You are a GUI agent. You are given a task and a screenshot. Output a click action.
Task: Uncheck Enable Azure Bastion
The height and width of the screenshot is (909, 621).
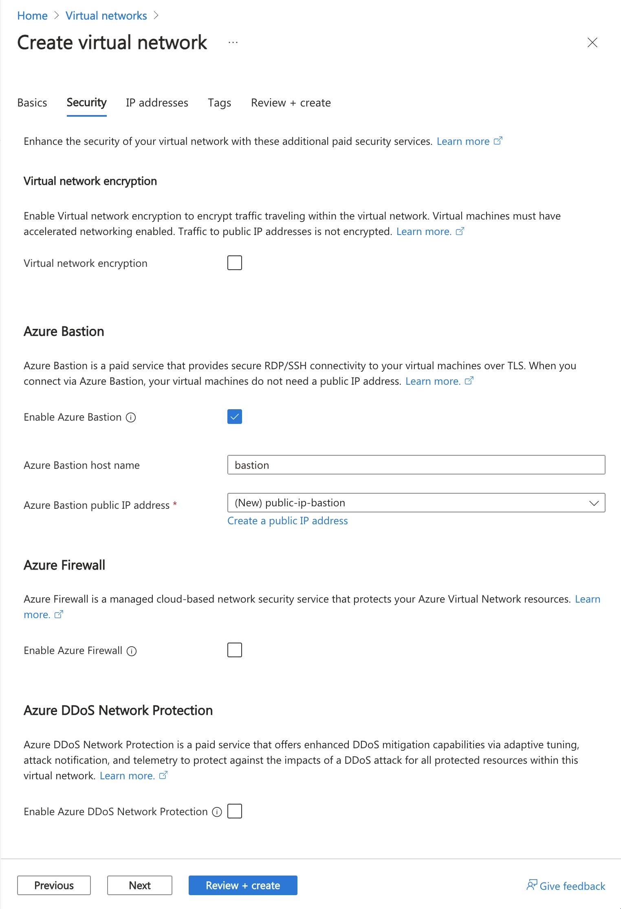[x=235, y=417]
